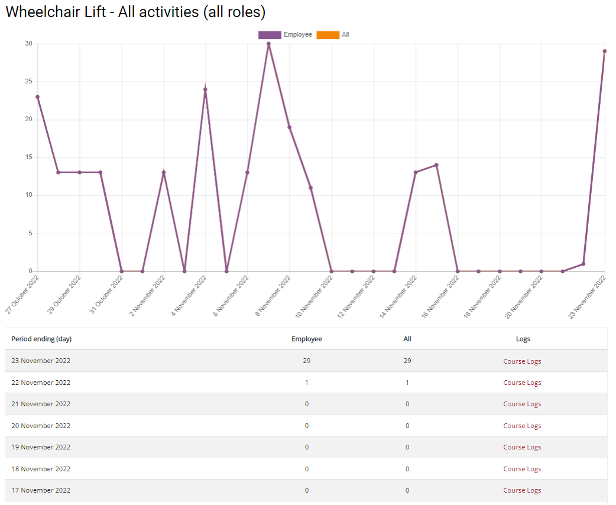Viewport: 616px width, 505px height.
Task: Click the first chart point for 27 October
Action: pyautogui.click(x=37, y=97)
